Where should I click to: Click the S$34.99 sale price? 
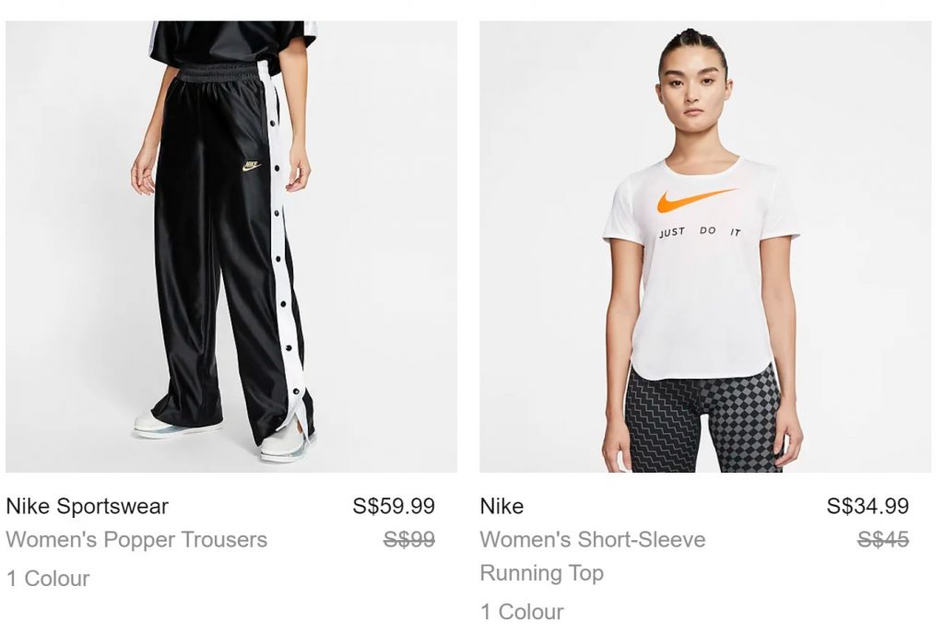867,506
